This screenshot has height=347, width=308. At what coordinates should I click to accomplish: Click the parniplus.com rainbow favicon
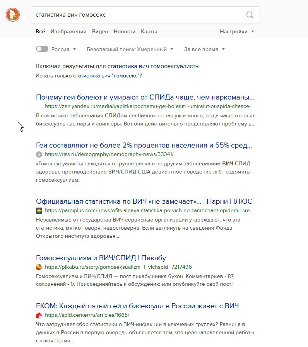[x=39, y=211]
